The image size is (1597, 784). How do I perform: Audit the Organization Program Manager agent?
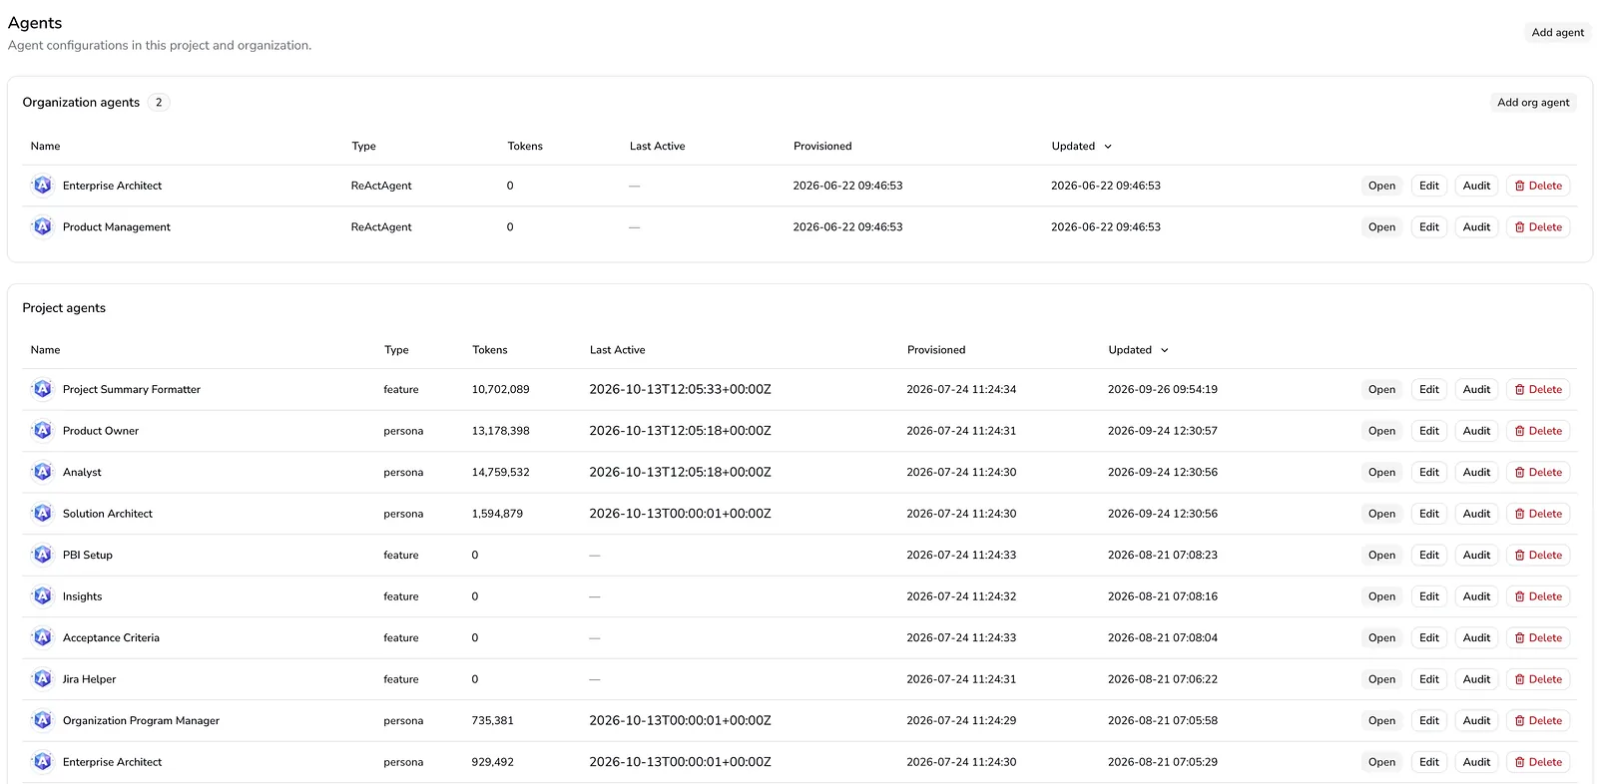1476,720
